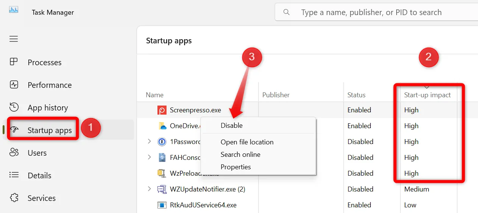Click the Details list icon

point(14,175)
